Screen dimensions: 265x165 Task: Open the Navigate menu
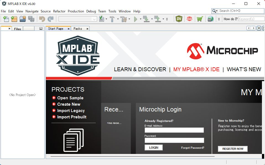click(32, 11)
